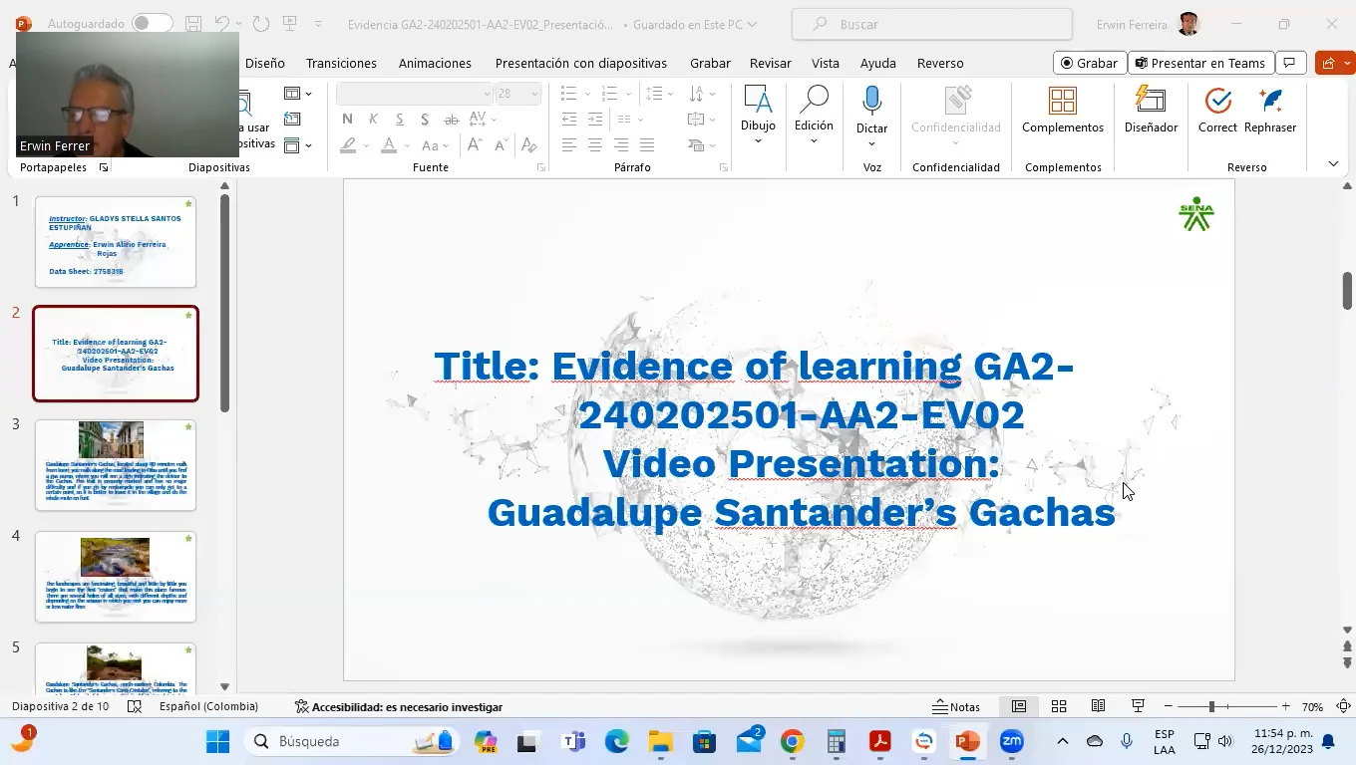
Task: Open the Animaciones tab
Action: (435, 63)
